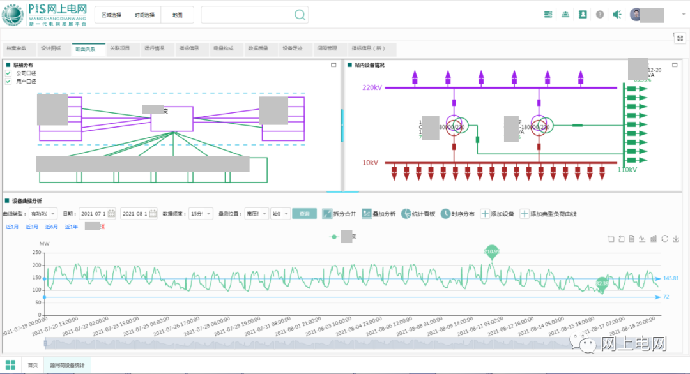
Task: Open start date calendar icon
Action: coord(111,214)
